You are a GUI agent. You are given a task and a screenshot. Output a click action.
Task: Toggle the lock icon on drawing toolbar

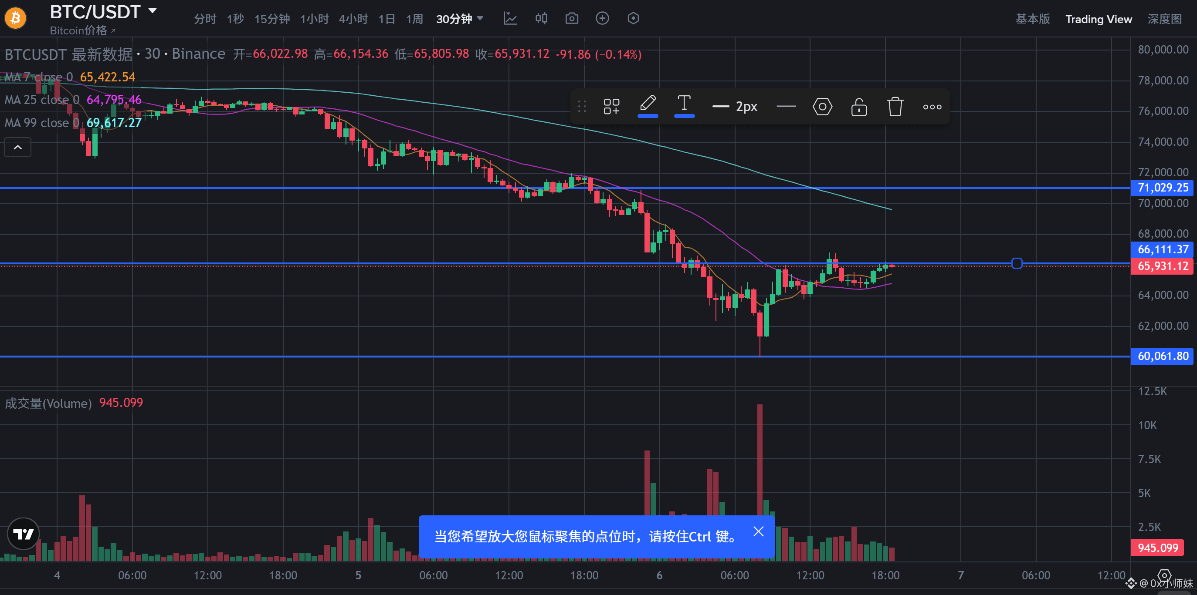(859, 107)
